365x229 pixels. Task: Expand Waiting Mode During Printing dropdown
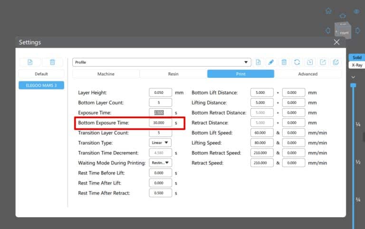pos(160,163)
